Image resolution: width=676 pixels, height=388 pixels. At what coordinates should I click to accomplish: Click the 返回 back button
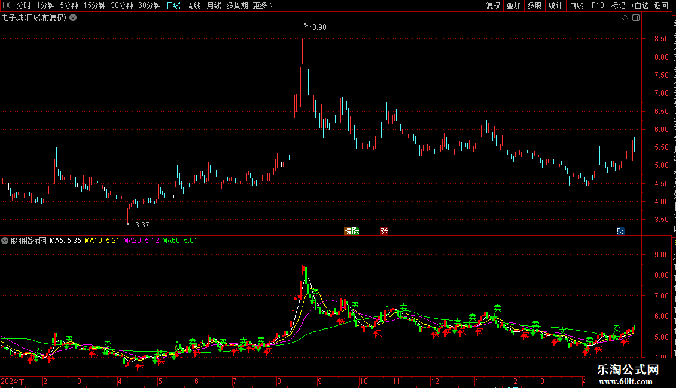pos(661,5)
